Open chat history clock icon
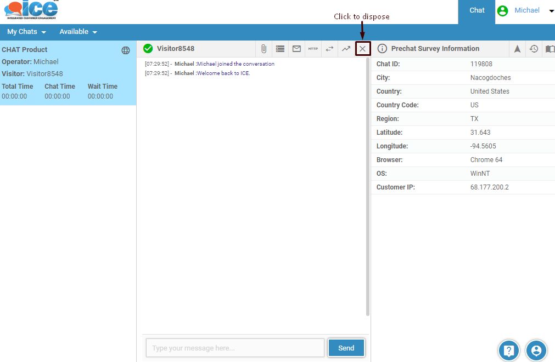 click(534, 49)
